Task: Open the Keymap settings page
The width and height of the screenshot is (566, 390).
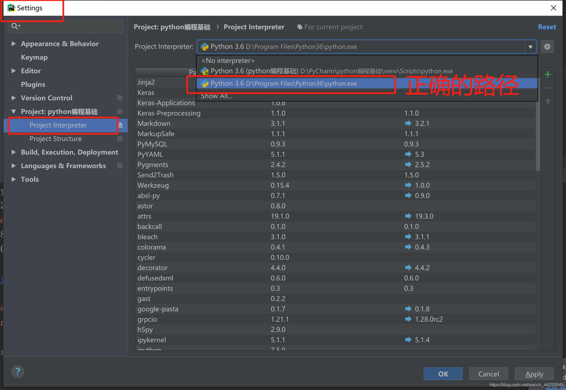Action: coord(34,57)
